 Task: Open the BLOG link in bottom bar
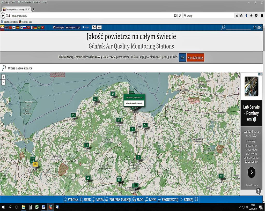pos(138,200)
